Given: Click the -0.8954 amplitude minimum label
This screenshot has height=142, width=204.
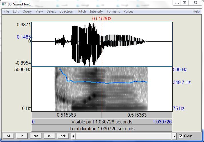Looking at the screenshot, I should pyautogui.click(x=23, y=63).
